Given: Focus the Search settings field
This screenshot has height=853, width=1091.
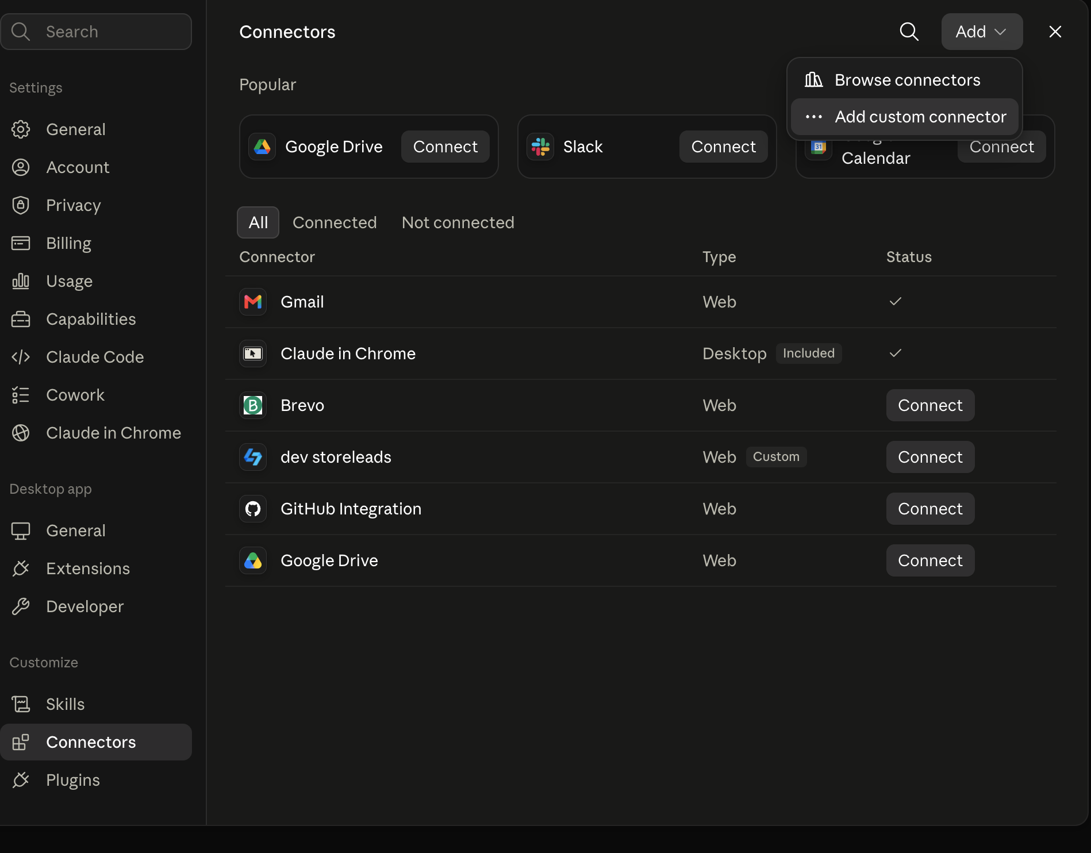Looking at the screenshot, I should 96,32.
